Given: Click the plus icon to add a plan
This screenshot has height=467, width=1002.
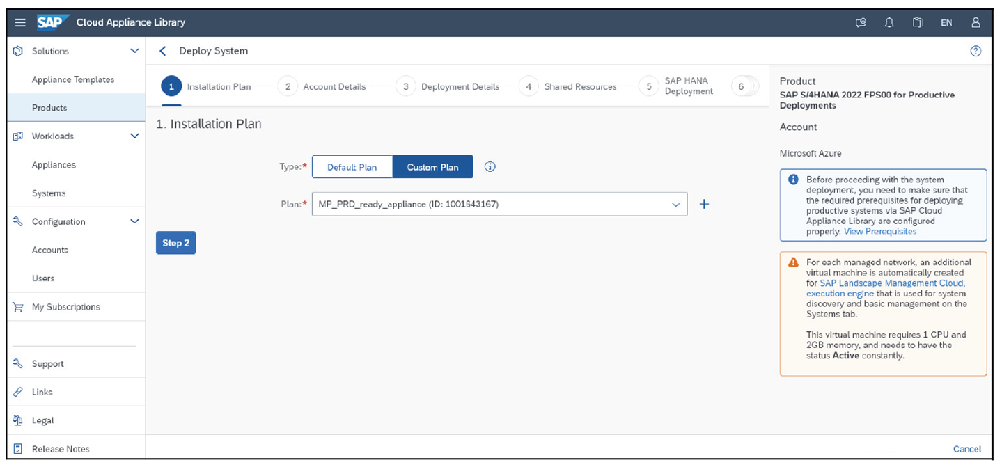Looking at the screenshot, I should (x=703, y=204).
